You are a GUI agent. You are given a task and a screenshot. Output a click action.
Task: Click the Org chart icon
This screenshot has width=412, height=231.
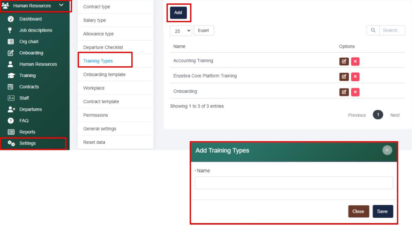[11, 42]
